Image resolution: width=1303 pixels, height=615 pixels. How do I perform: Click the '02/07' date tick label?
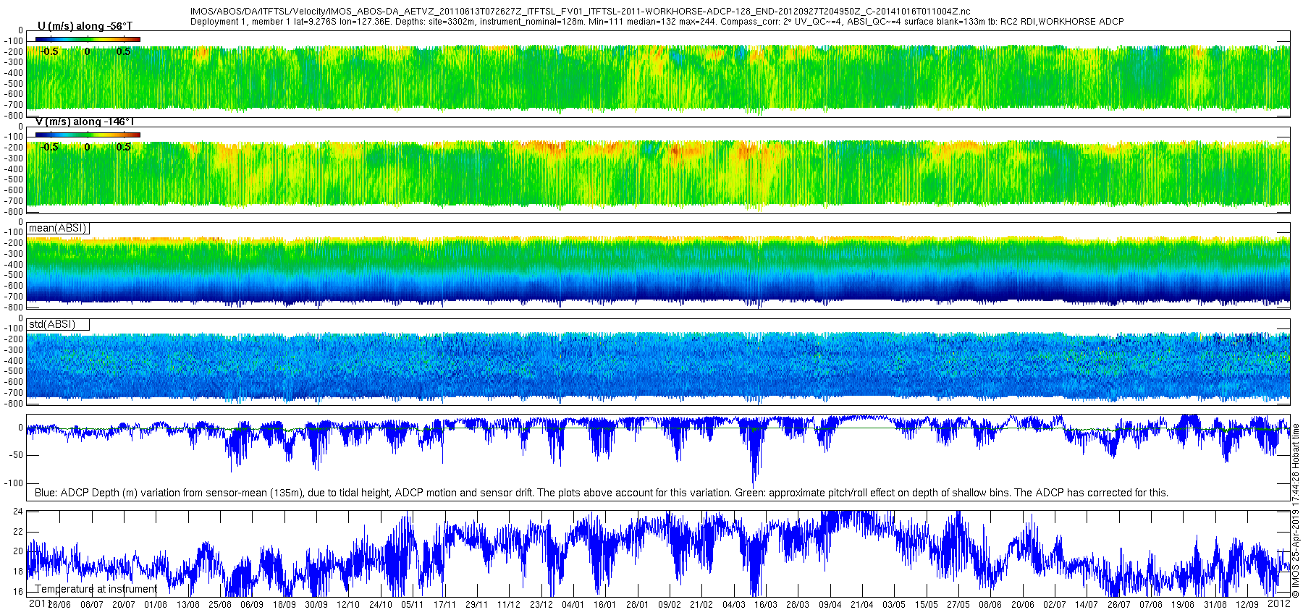click(x=1054, y=605)
